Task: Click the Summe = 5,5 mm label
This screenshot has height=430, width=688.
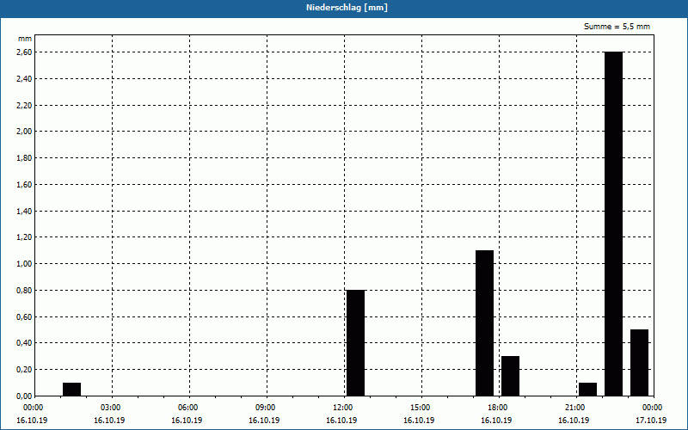Action: point(617,27)
